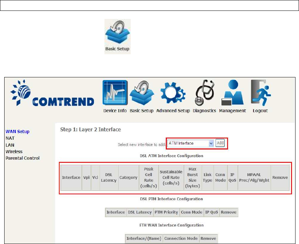Screen dimensions: 299x244
Task: Select WAN Setup in sidebar
Action: pos(18,131)
